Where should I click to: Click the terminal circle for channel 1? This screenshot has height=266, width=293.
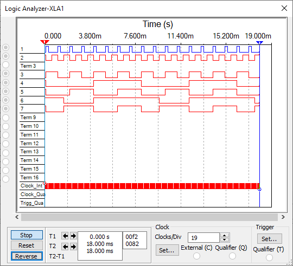tap(6, 47)
